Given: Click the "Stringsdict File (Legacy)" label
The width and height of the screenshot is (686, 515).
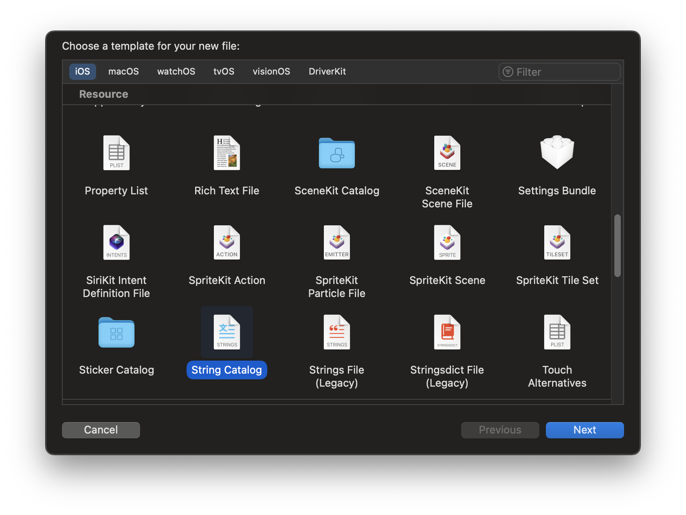Looking at the screenshot, I should click(447, 376).
